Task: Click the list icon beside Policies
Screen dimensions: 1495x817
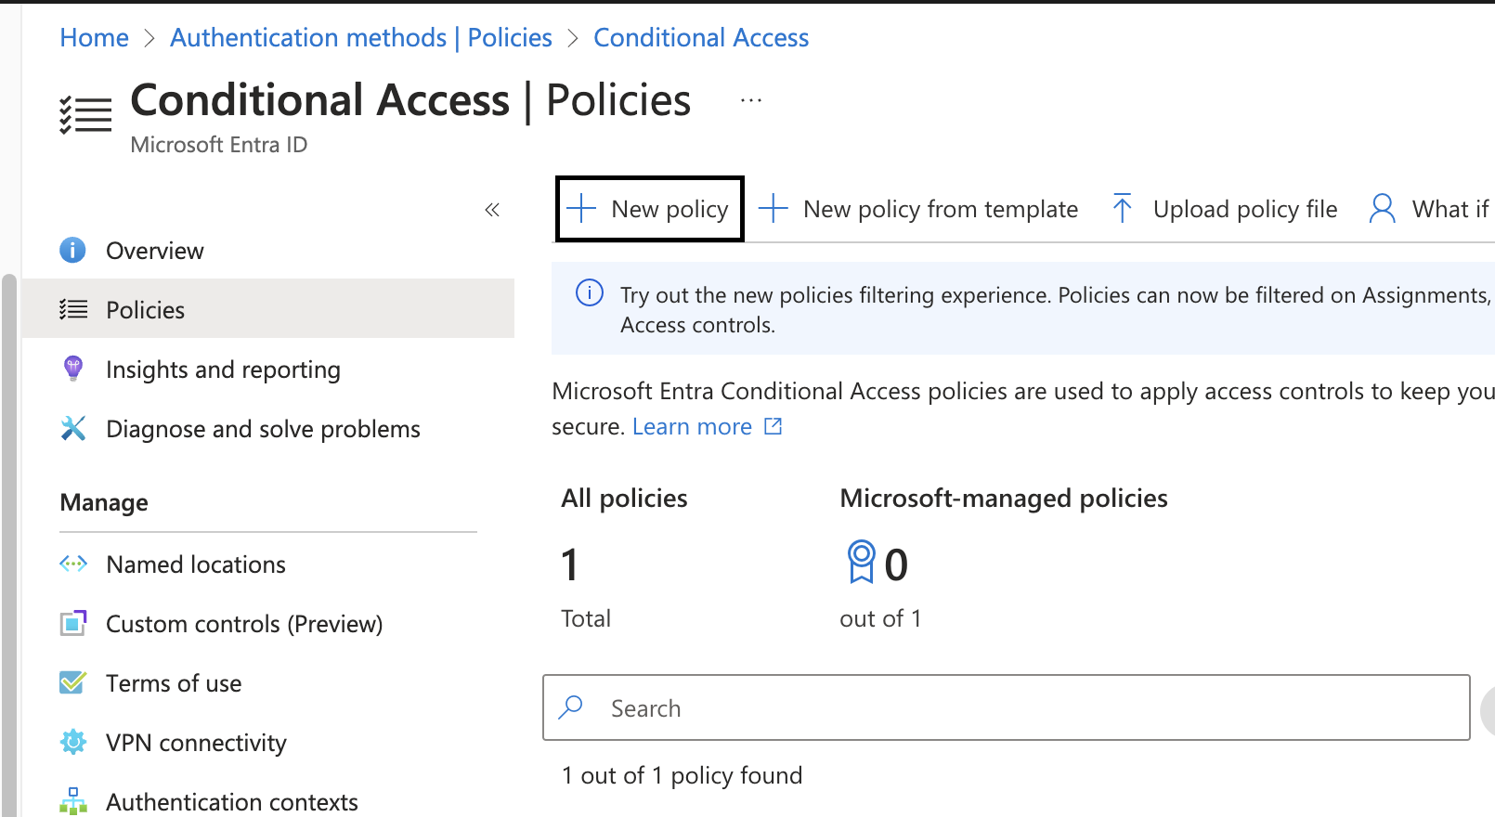Action: [73, 309]
